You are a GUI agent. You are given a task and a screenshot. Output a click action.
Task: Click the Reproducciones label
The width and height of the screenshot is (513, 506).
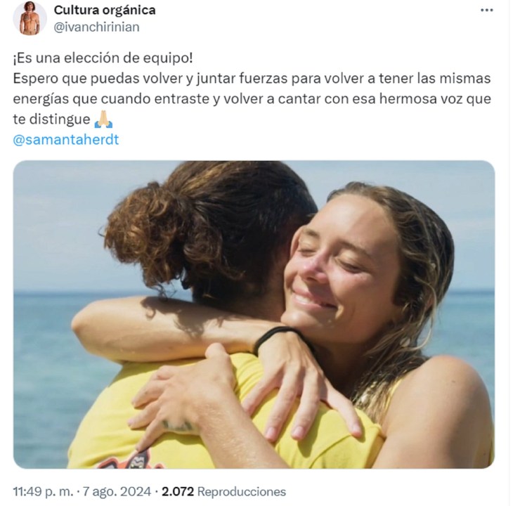(242, 492)
